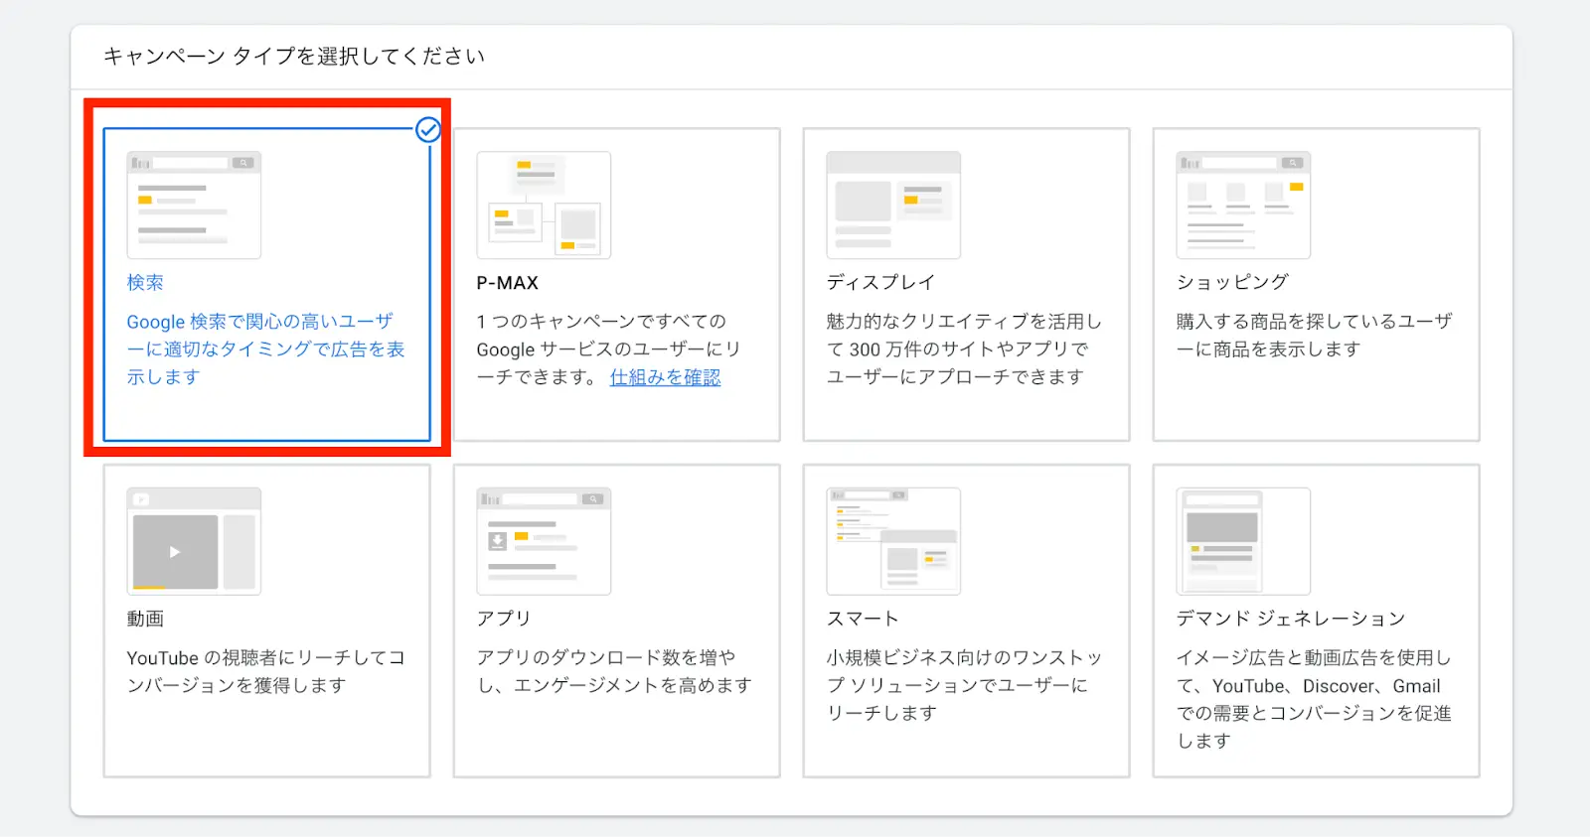Open the 仕組みを確認 link

point(665,377)
